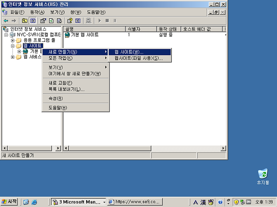Select 웹 사이트 folder in tree
The width and height of the screenshot is (277, 207).
(33, 46)
